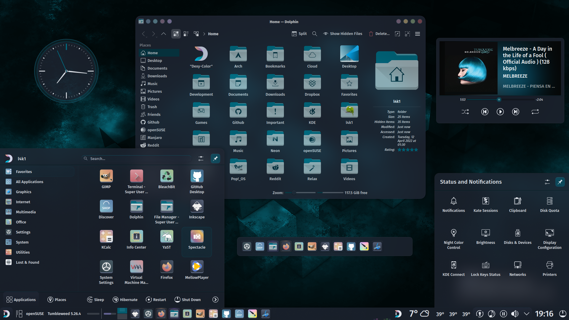Expand hidden system tray icons chevron
The height and width of the screenshot is (320, 569).
coord(527,313)
